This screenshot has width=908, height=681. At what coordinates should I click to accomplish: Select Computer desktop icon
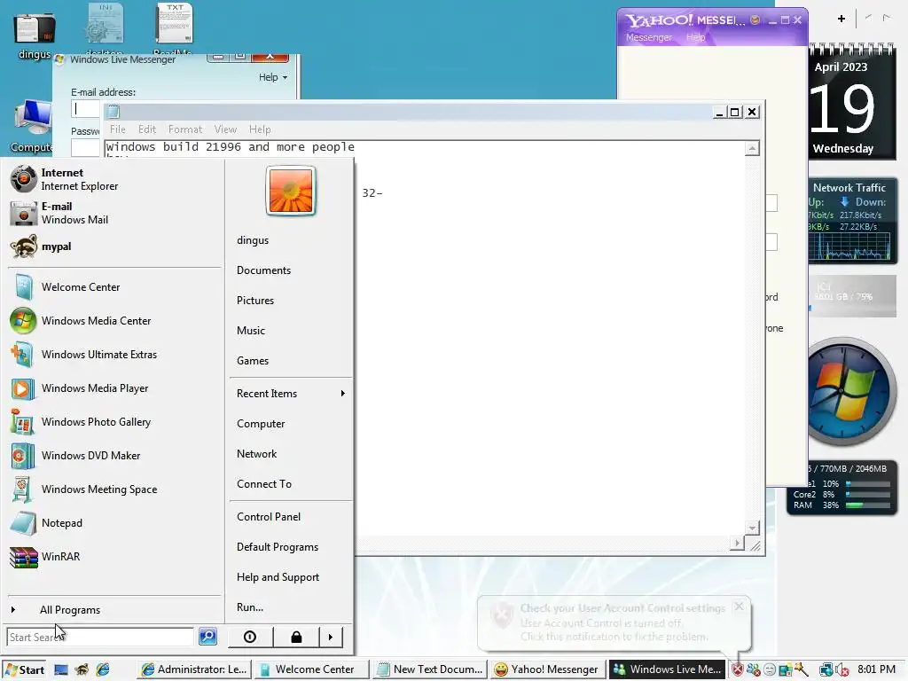pyautogui.click(x=32, y=126)
